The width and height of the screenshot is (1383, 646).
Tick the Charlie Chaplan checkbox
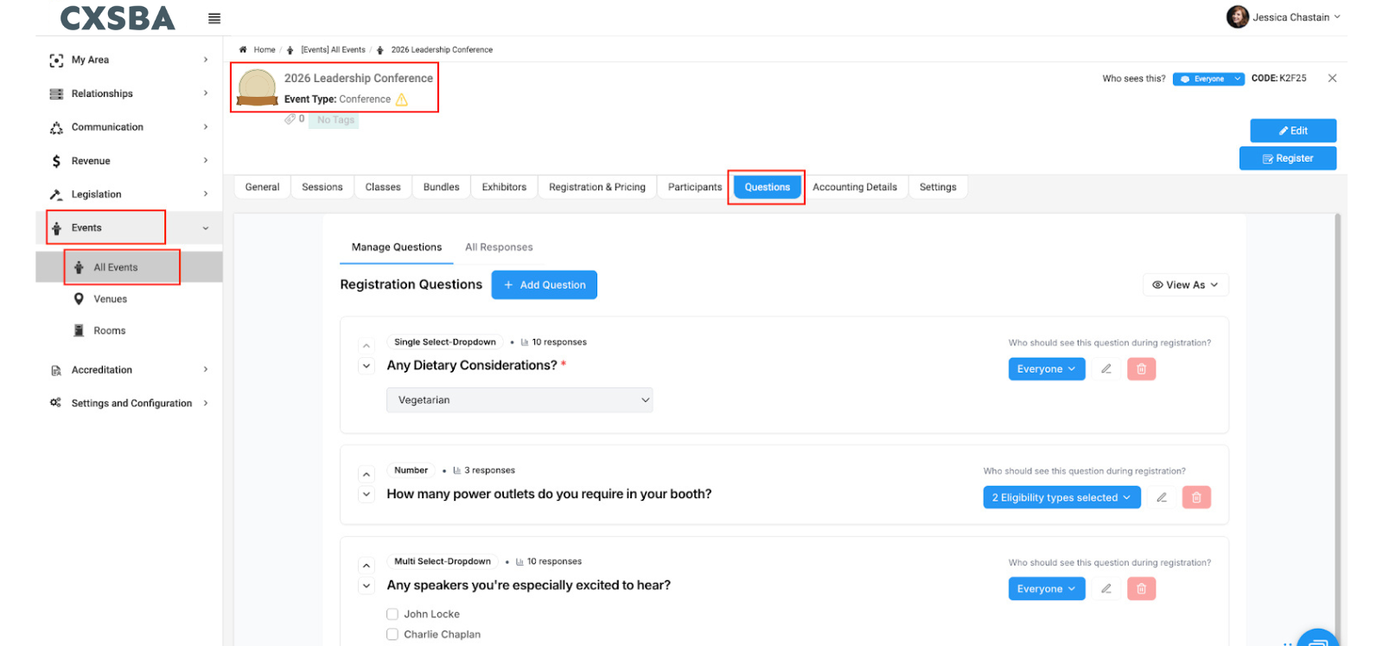[392, 634]
